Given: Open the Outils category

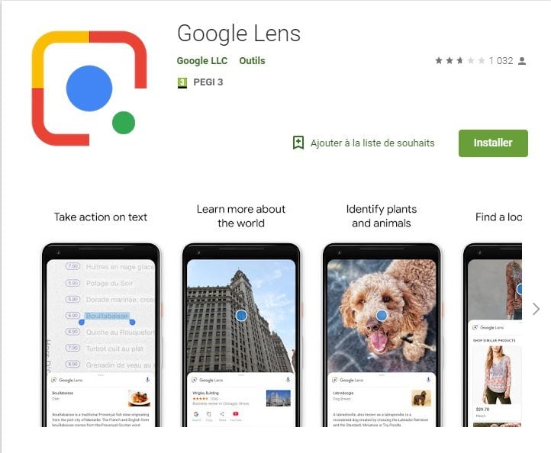Looking at the screenshot, I should click(252, 61).
